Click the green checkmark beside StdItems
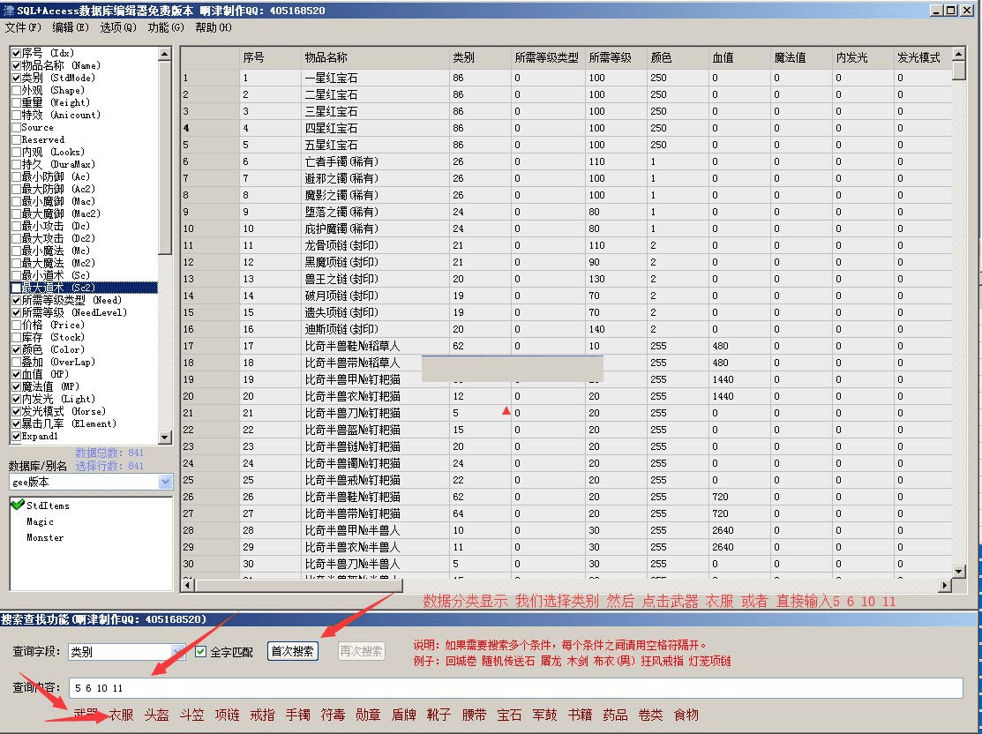982x734 pixels. 17,505
